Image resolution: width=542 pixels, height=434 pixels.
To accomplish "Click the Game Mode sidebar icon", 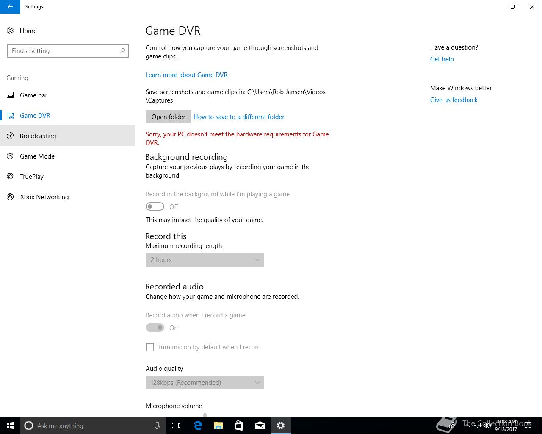I will (x=10, y=156).
